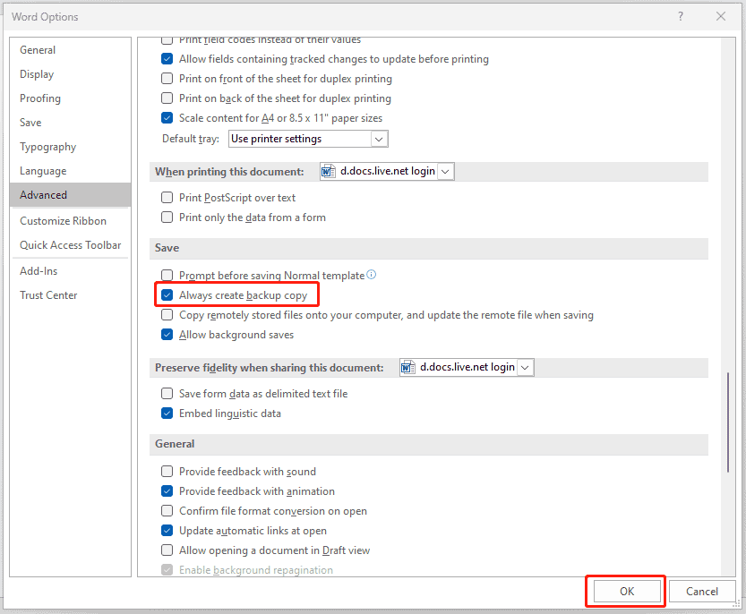Select the Advanced category

pos(70,195)
